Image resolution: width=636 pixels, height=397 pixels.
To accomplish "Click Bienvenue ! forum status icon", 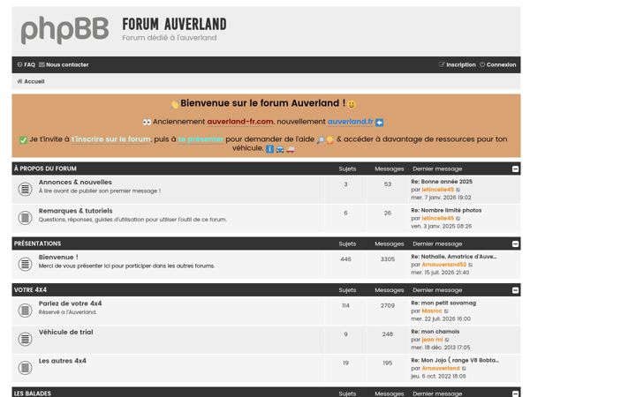I will click(25, 264).
